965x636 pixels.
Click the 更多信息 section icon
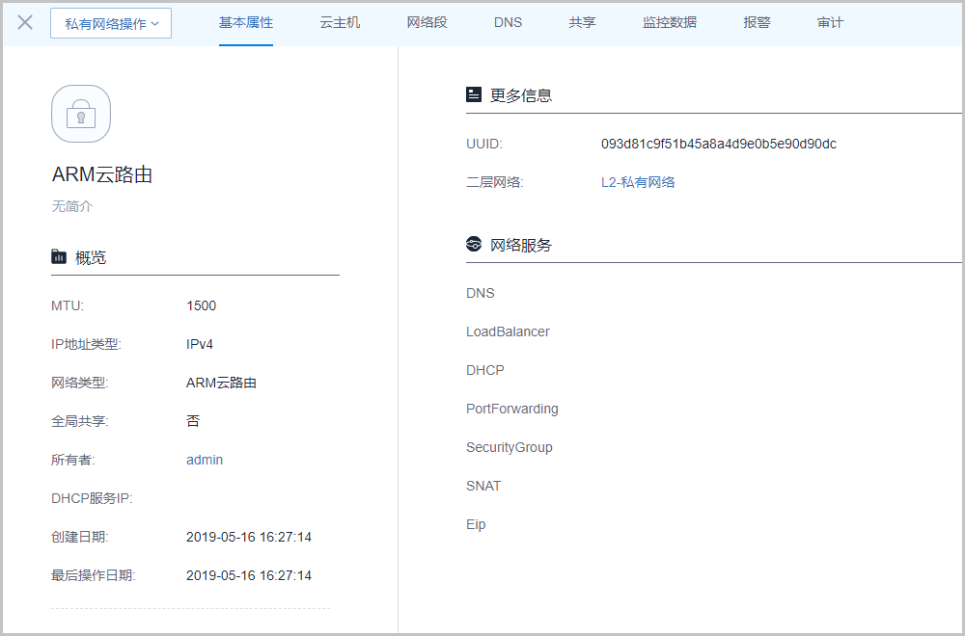[x=474, y=94]
